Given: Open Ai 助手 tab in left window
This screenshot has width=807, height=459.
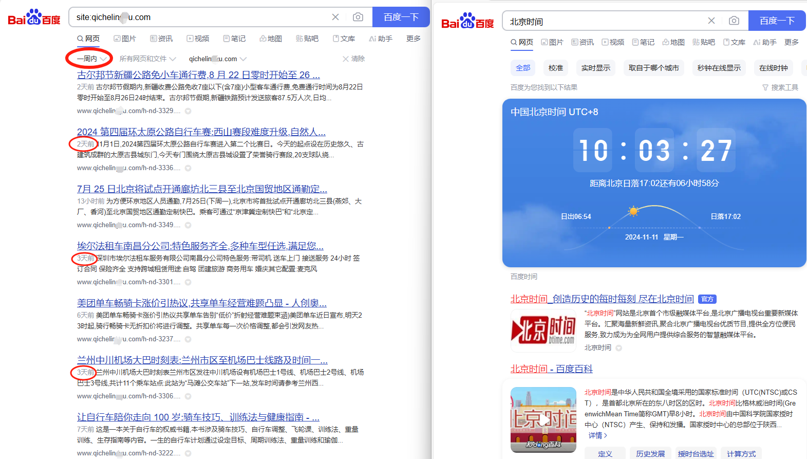Looking at the screenshot, I should pos(381,39).
